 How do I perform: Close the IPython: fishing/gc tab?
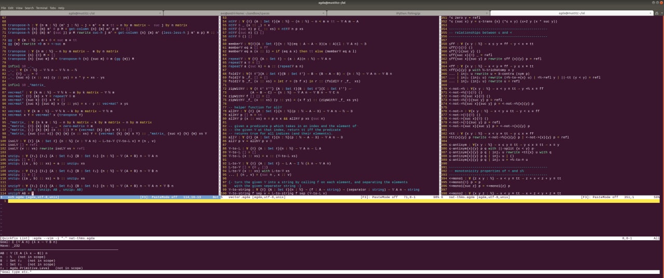click(487, 13)
